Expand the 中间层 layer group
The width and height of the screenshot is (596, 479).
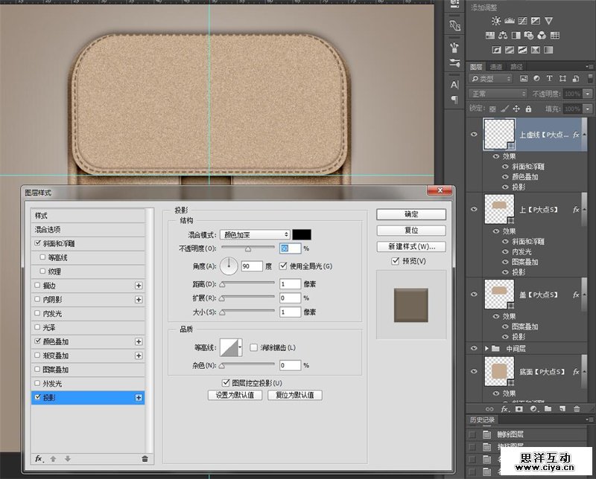487,347
